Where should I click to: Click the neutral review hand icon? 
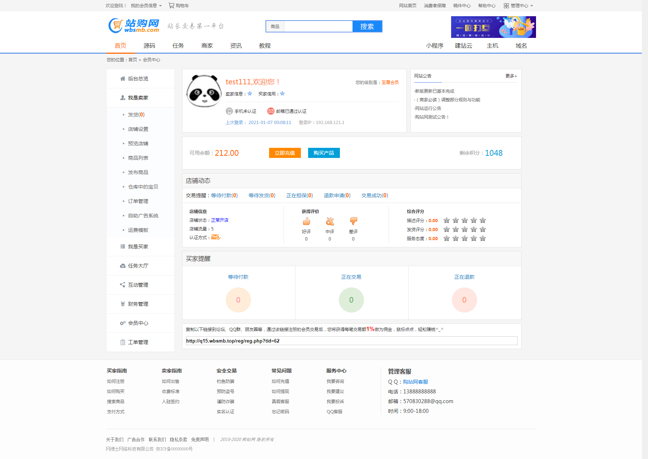[x=330, y=221]
